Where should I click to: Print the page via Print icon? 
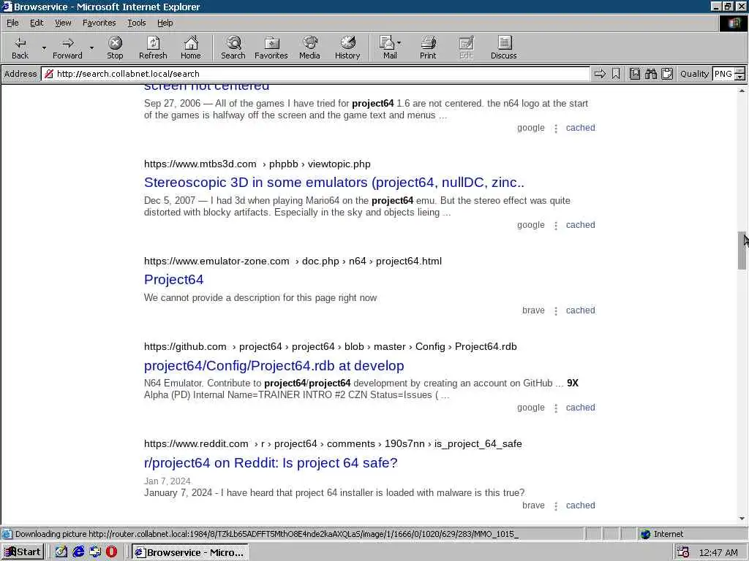[x=428, y=47]
